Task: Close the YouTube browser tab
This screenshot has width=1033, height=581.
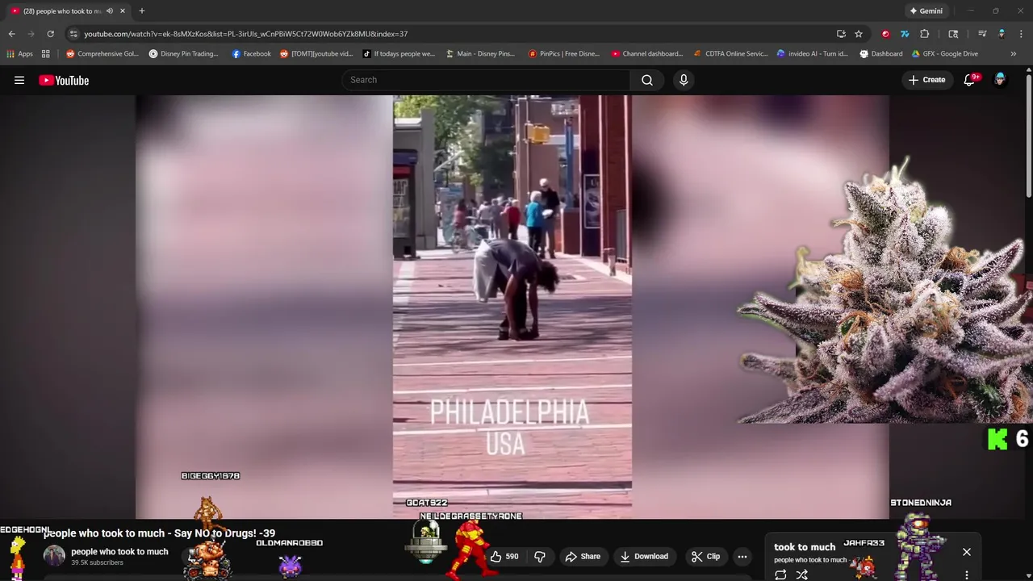Action: click(x=123, y=11)
